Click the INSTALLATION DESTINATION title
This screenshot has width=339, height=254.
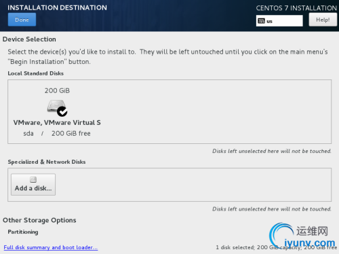pyautogui.click(x=57, y=7)
